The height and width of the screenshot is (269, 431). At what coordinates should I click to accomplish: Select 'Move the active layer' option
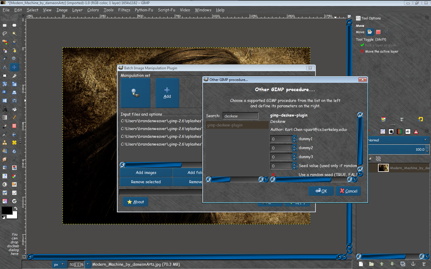pos(379,51)
